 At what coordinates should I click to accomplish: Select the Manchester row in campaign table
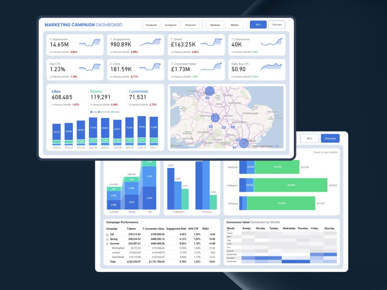(161, 257)
